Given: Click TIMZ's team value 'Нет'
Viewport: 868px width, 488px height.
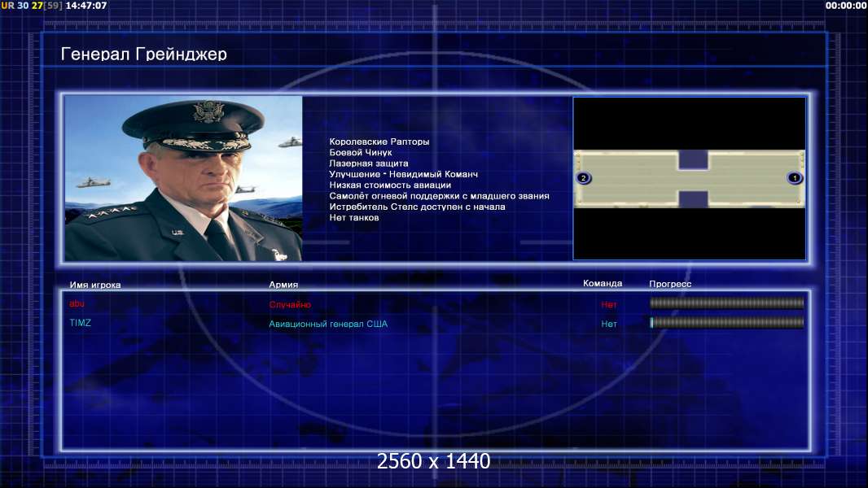Looking at the screenshot, I should click(609, 324).
